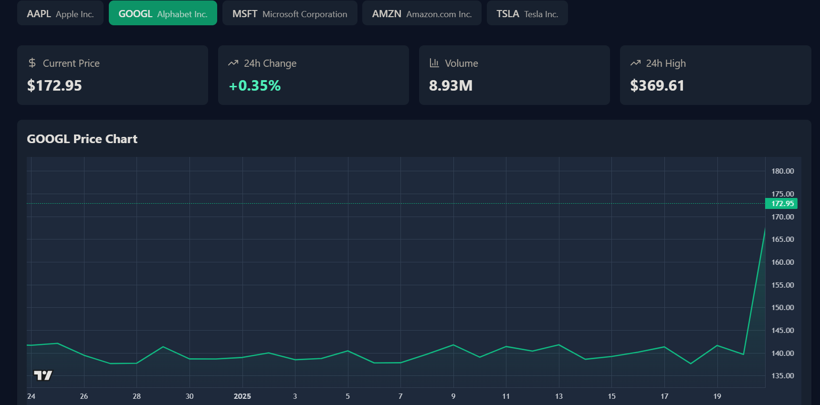
Task: Click the 24h High card label
Action: 666,63
